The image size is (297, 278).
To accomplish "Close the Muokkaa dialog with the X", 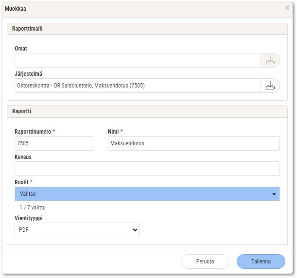I will pyautogui.click(x=287, y=8).
